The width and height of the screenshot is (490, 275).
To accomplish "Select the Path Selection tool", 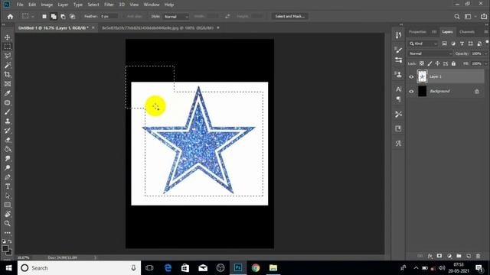I will coord(8,196).
